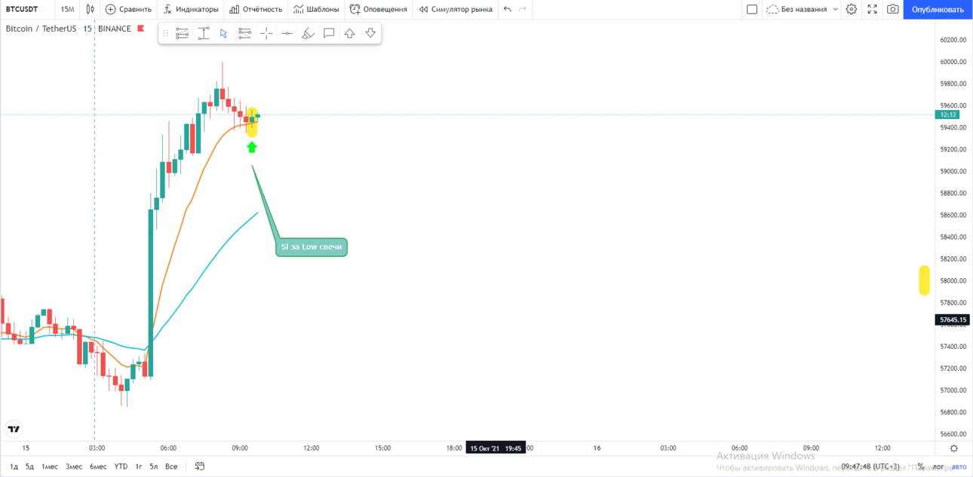Set date range to 1г
Screen dimensions: 973x477
[139, 466]
